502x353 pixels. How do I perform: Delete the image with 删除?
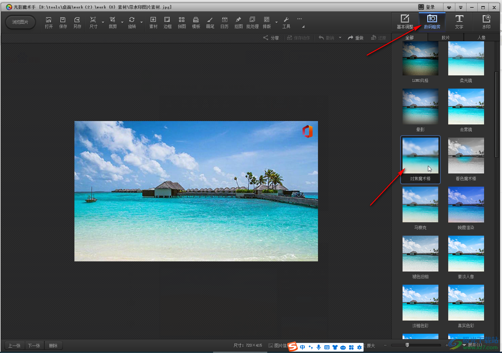(53, 346)
